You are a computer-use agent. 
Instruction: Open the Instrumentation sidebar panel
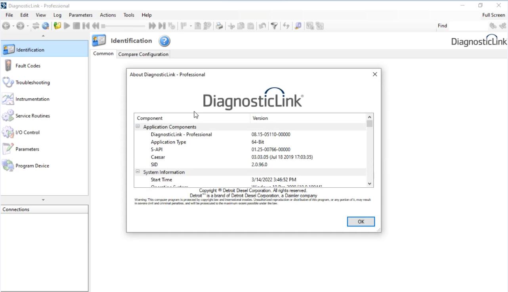point(44,99)
